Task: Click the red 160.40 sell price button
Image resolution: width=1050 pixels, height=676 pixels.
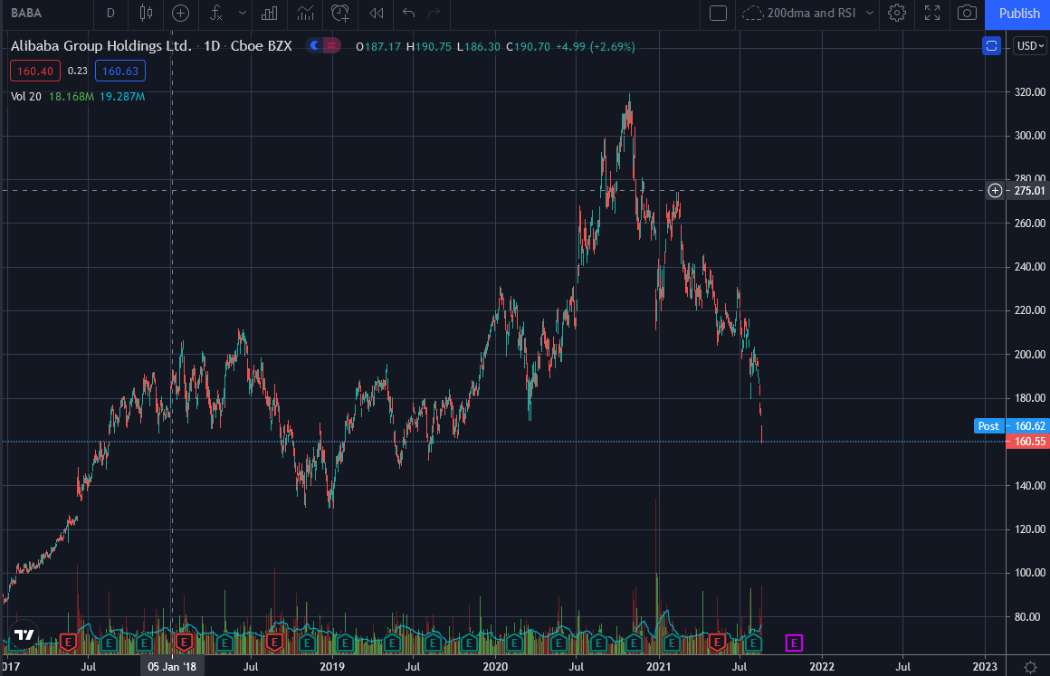Action: pyautogui.click(x=35, y=71)
